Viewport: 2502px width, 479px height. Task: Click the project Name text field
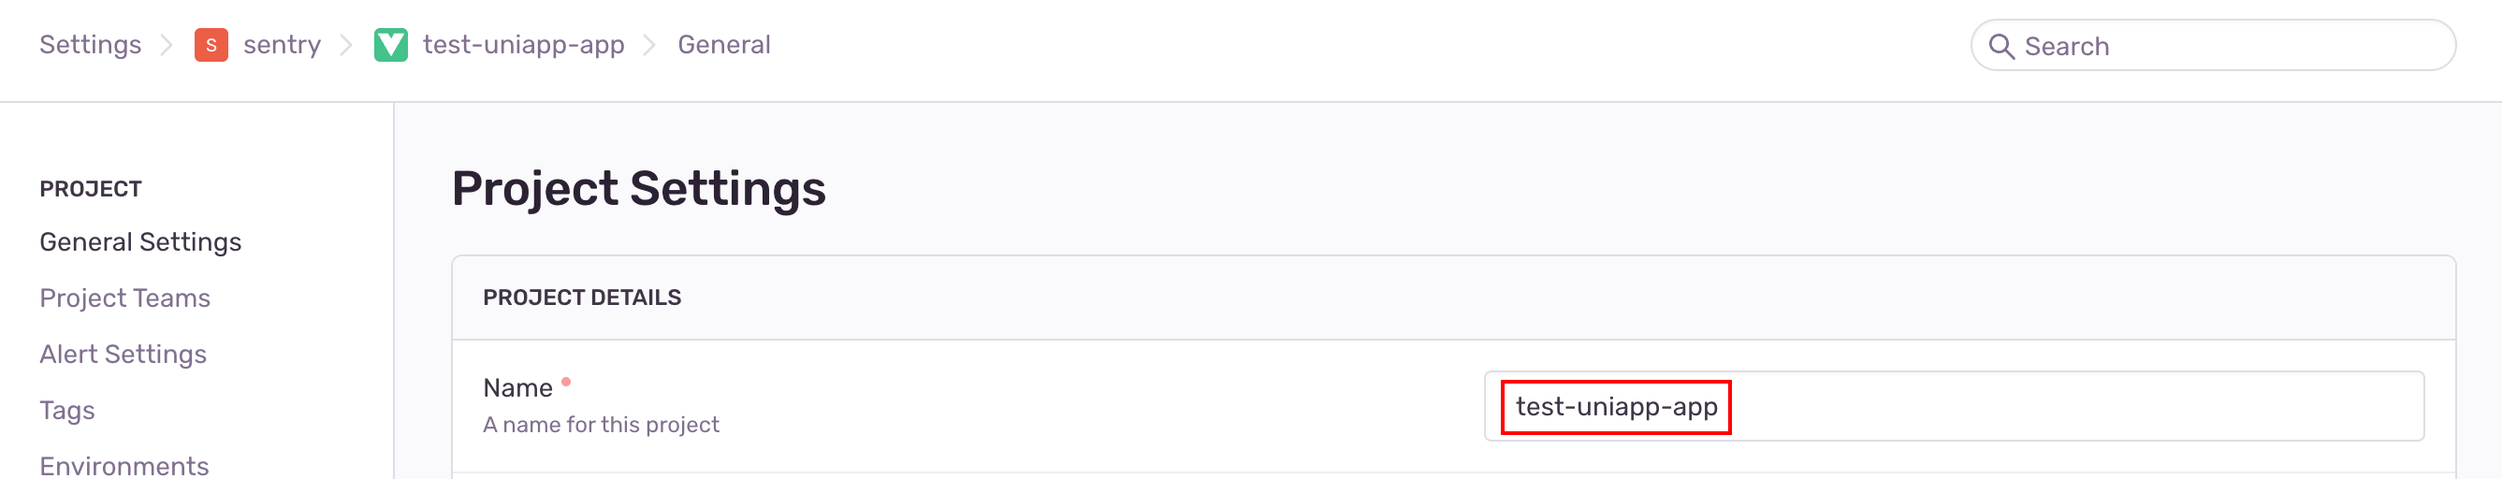click(1952, 407)
